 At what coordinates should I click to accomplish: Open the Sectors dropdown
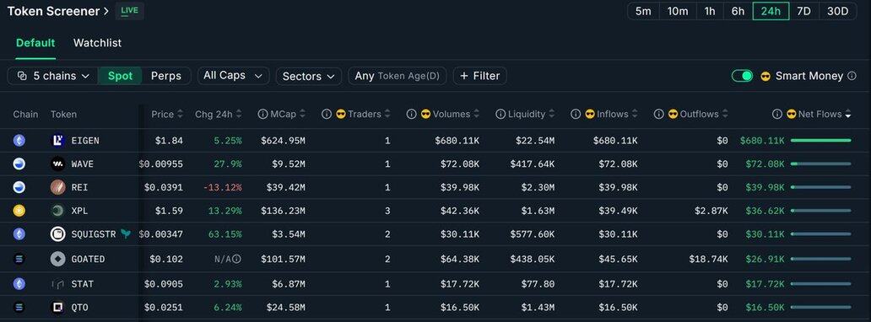(309, 76)
